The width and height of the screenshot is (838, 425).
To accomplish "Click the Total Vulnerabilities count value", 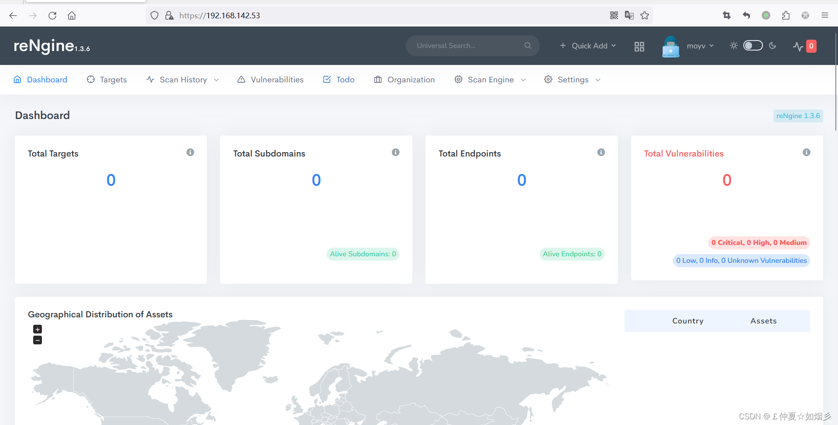I will click(x=727, y=180).
